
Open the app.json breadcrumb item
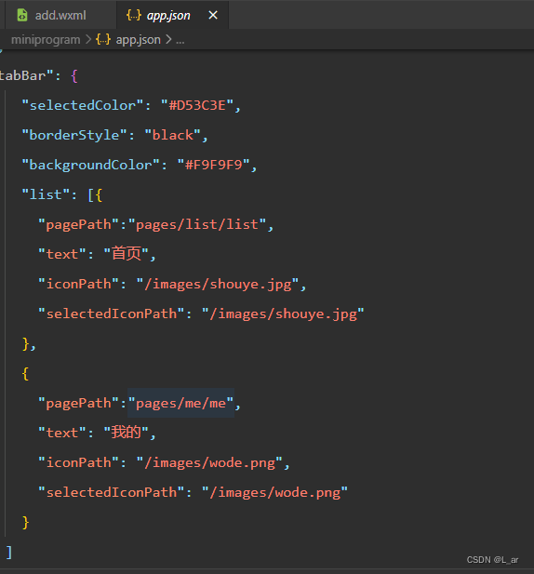coord(138,39)
